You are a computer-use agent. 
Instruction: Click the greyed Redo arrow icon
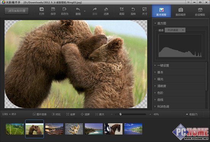coord(95,10)
